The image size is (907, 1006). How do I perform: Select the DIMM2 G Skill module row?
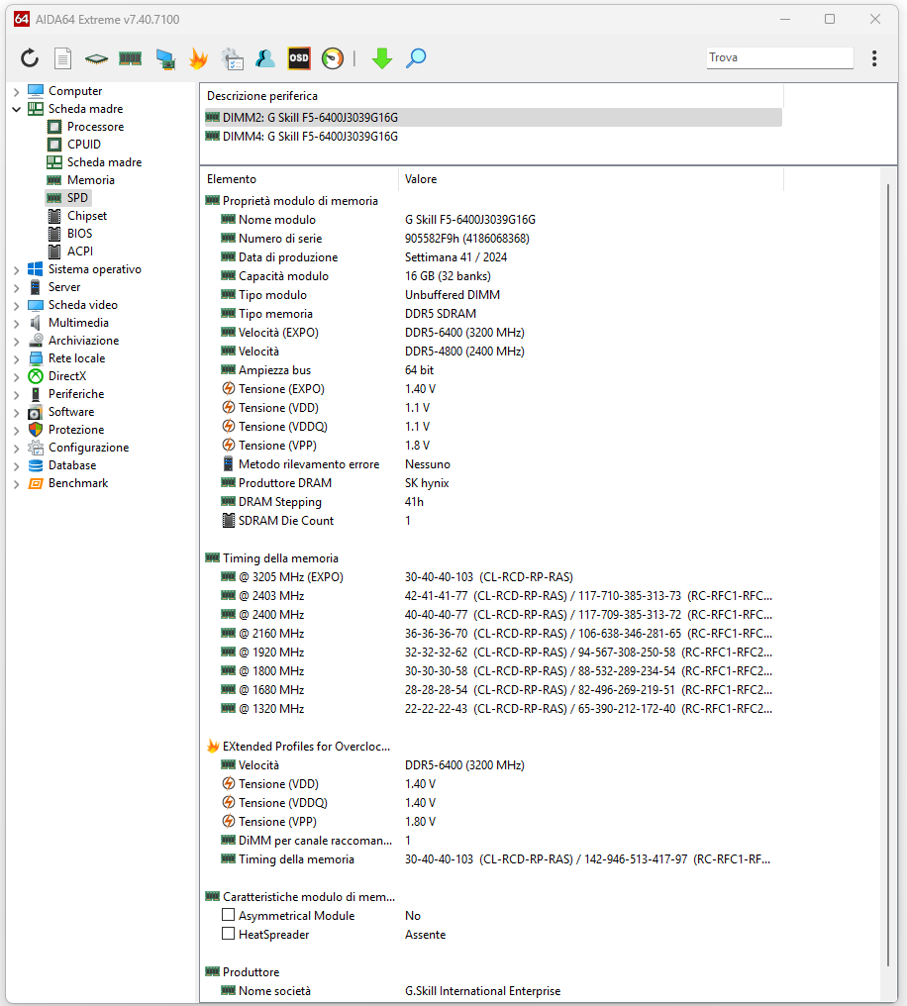[493, 118]
